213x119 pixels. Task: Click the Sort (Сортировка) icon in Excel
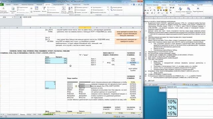(36, 10)
